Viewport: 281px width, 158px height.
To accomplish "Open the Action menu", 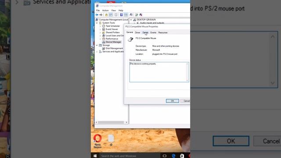I will tap(105, 11).
